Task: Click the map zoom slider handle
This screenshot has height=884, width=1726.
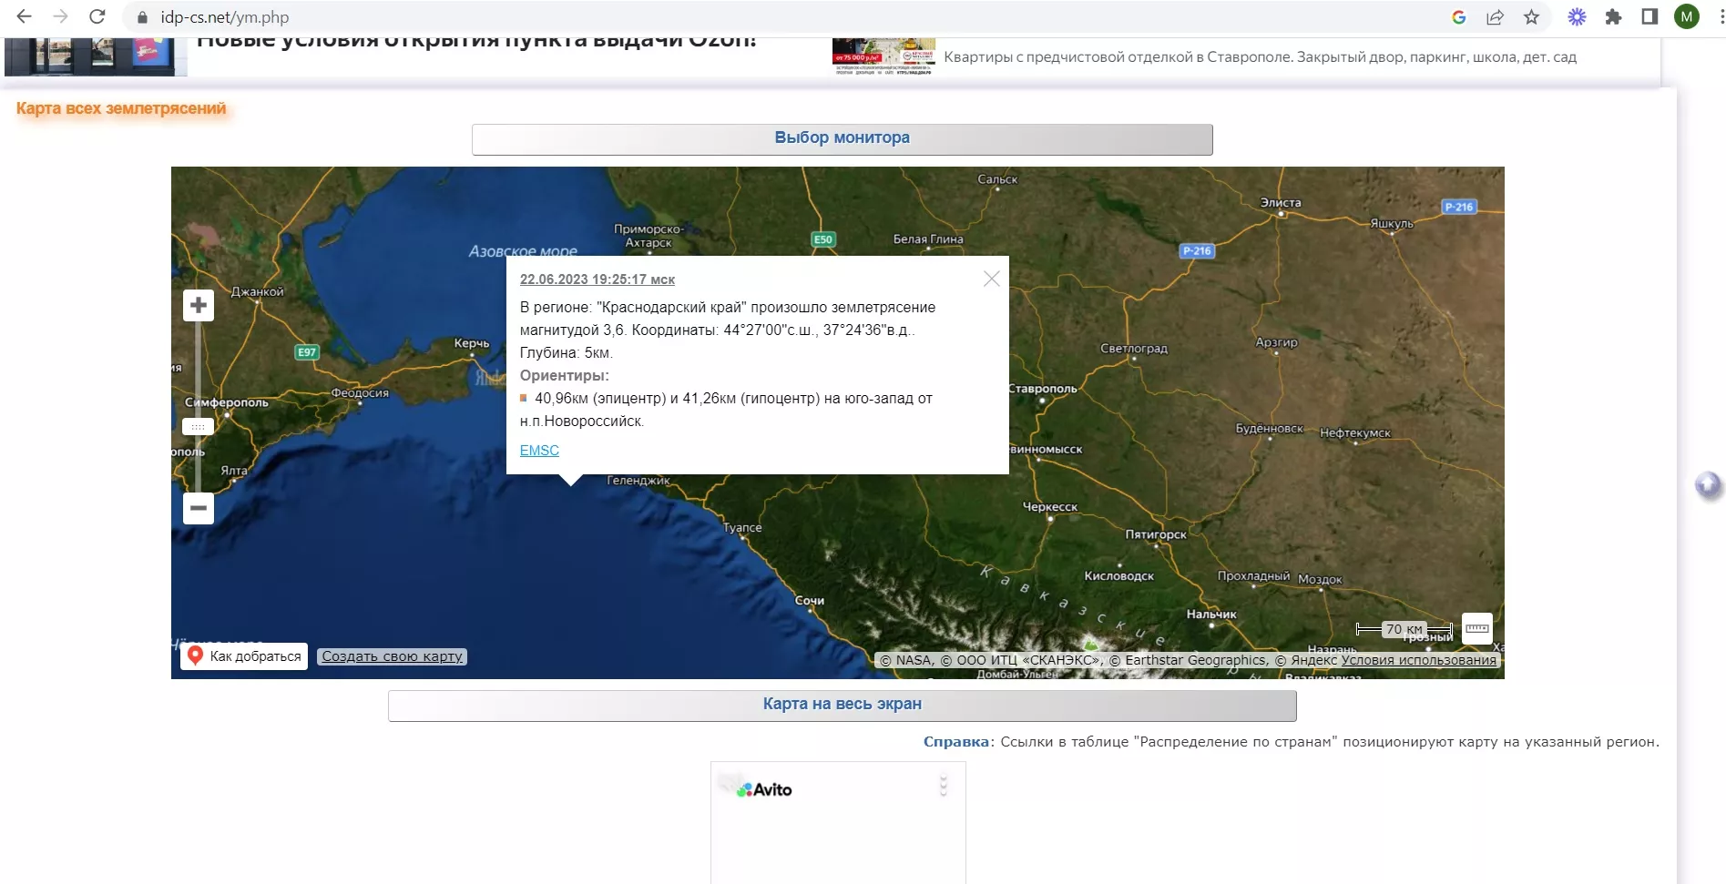Action: pos(198,426)
